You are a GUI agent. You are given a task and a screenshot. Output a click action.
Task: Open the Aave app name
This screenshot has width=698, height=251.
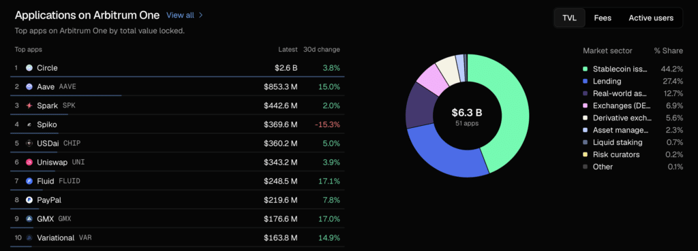[46, 86]
